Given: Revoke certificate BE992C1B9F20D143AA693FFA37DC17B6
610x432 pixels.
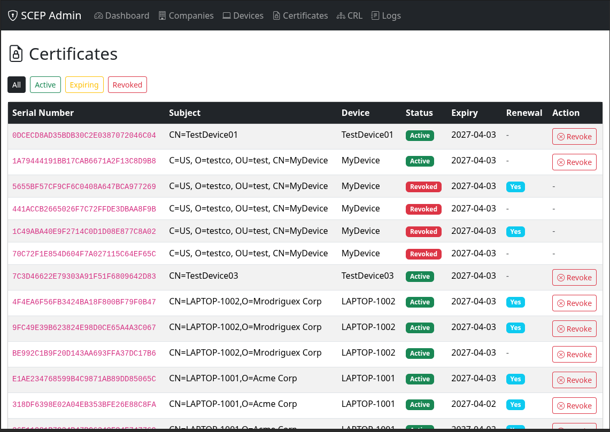Looking at the screenshot, I should point(574,354).
